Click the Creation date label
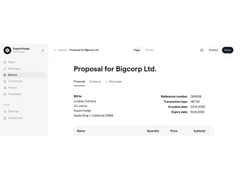This screenshot has height=180, width=240. pos(178,107)
